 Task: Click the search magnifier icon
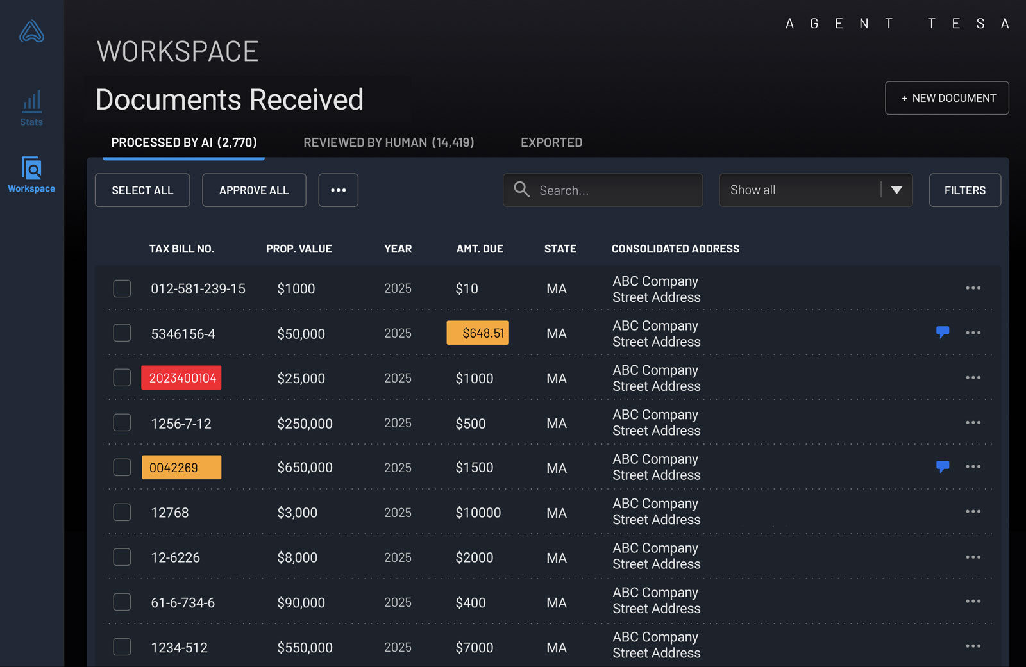[522, 190]
